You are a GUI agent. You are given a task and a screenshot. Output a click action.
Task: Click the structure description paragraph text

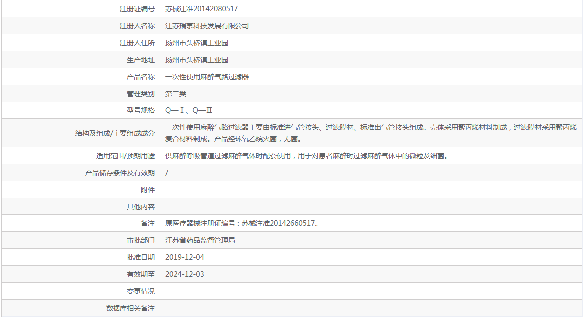click(370, 133)
